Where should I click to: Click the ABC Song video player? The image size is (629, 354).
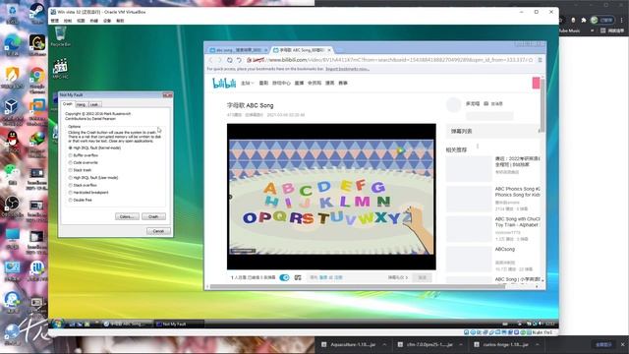331,197
